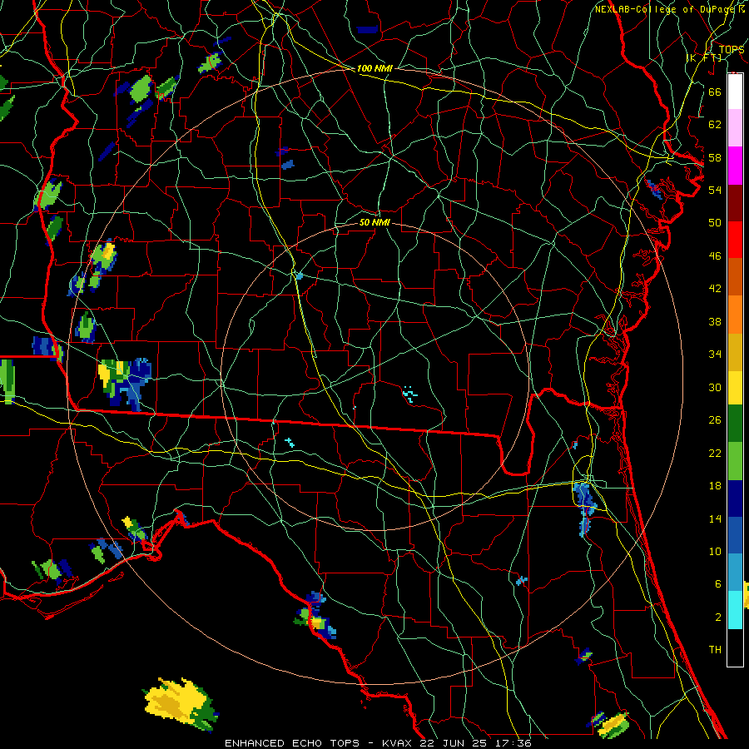749x749 pixels.
Task: Select the '62' legend label
Action: [x=715, y=125]
